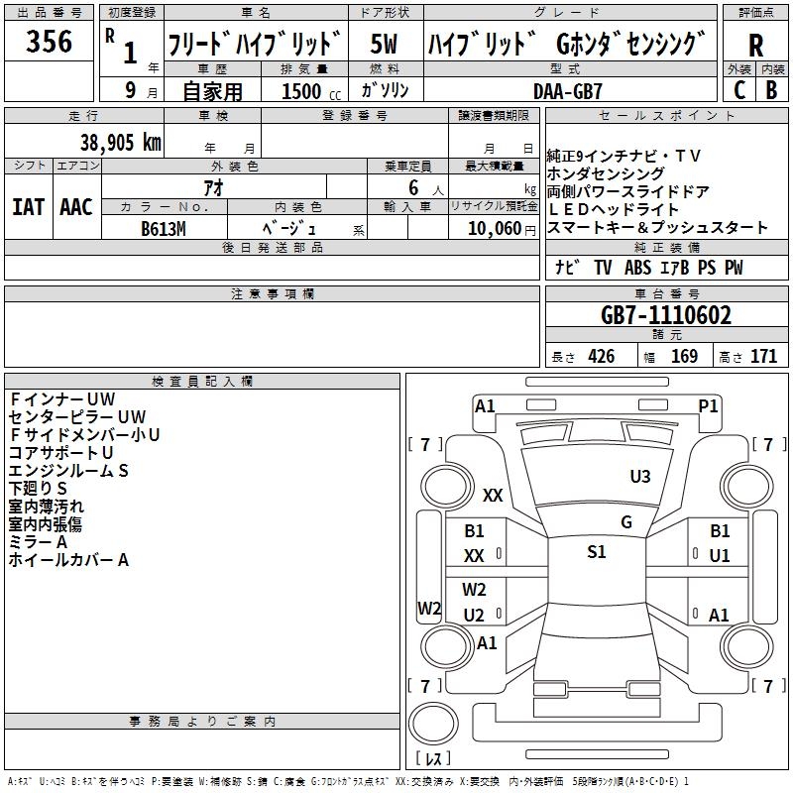Image resolution: width=793 pixels, height=793 pixels.
Task: Click the G windshield chip marker
Action: click(625, 522)
